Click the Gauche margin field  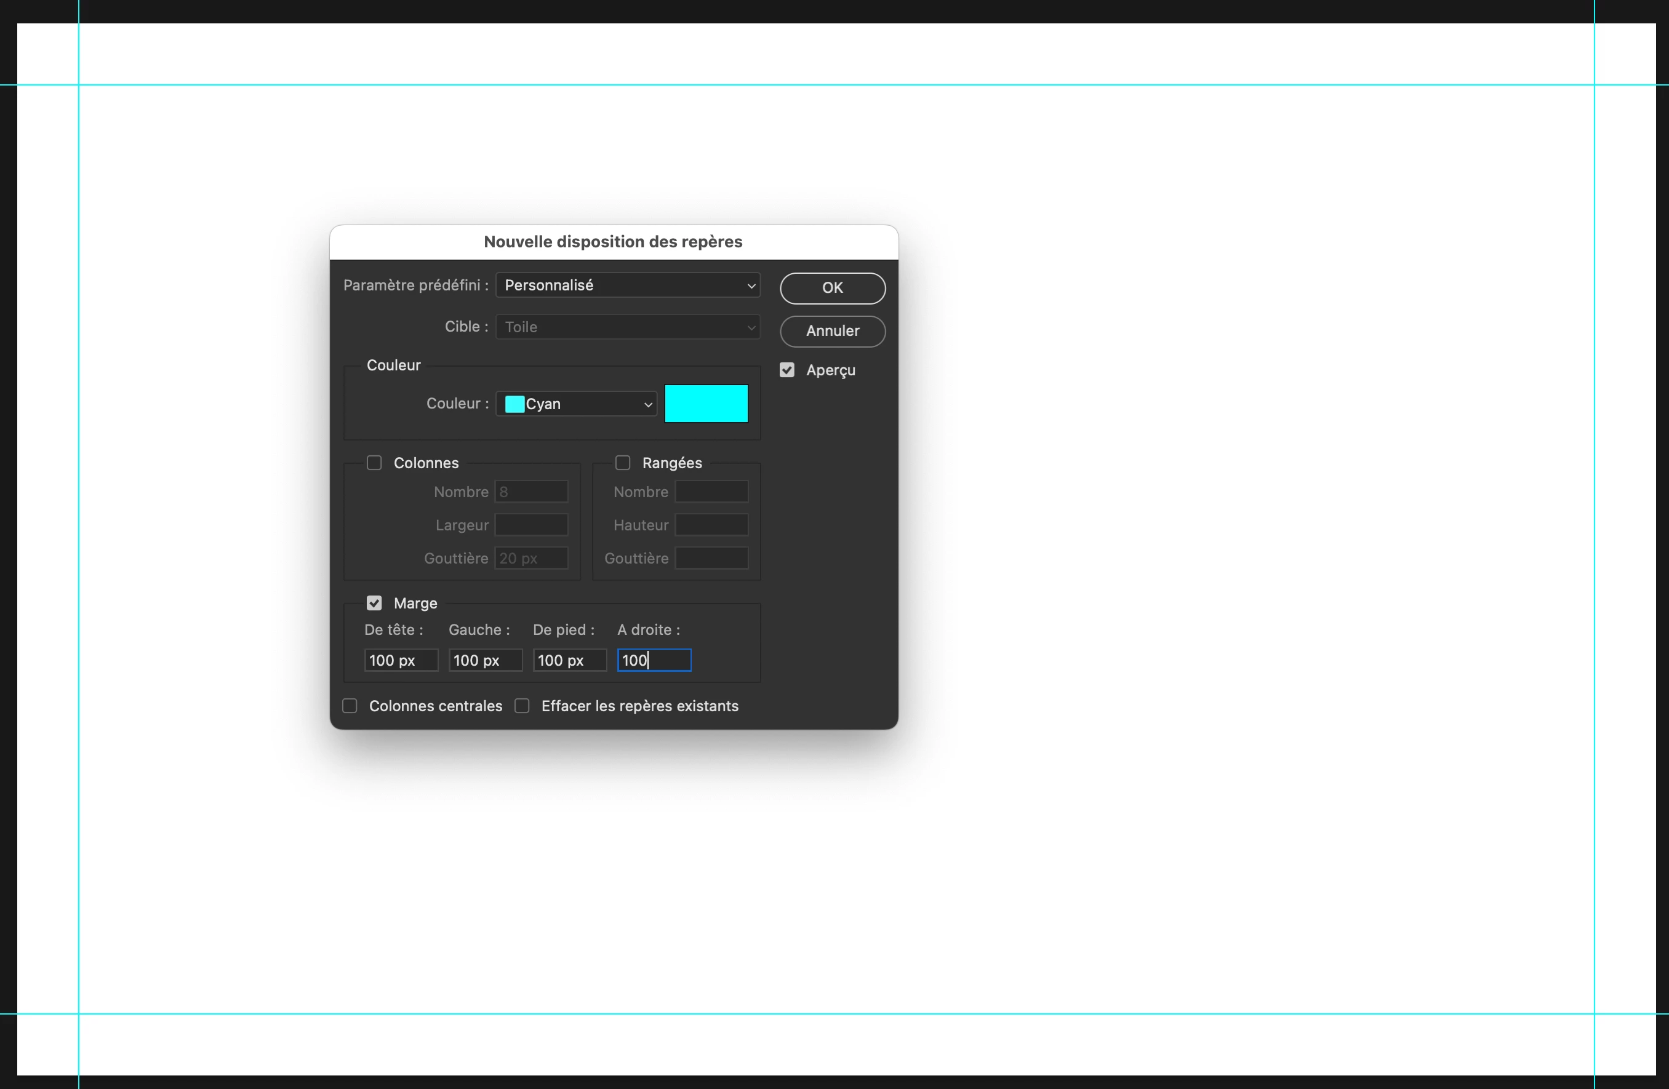[x=484, y=661]
